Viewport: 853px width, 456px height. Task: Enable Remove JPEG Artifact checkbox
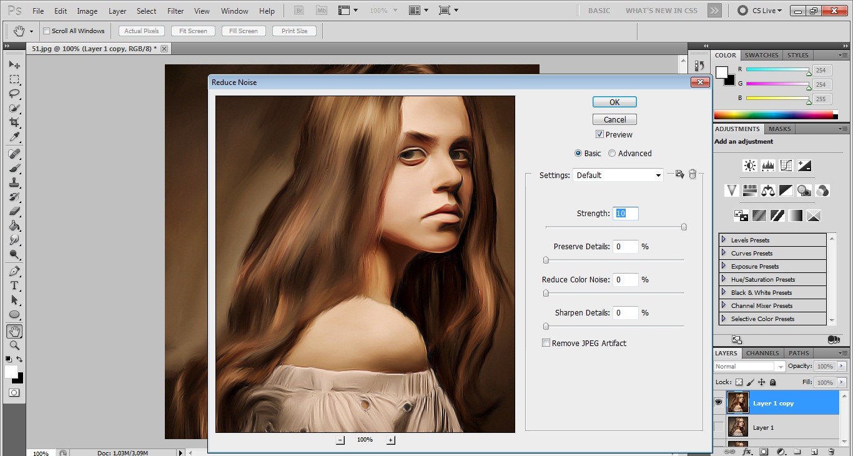coord(546,343)
